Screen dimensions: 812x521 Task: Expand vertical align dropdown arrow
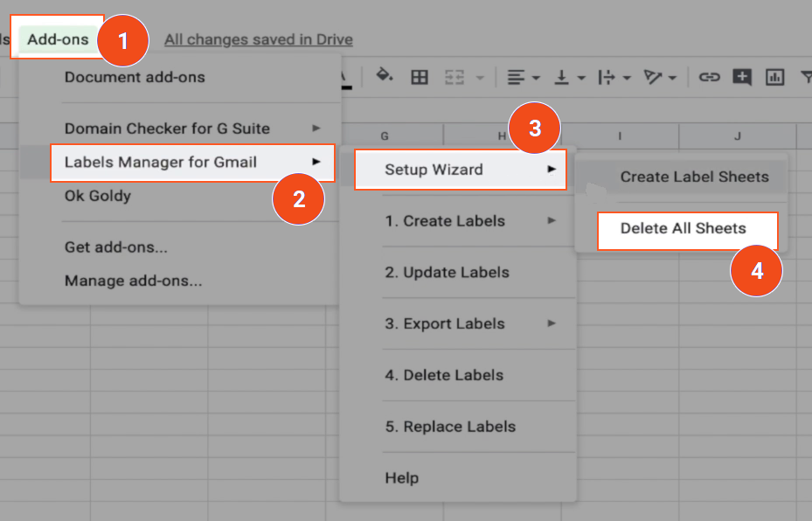coord(581,78)
